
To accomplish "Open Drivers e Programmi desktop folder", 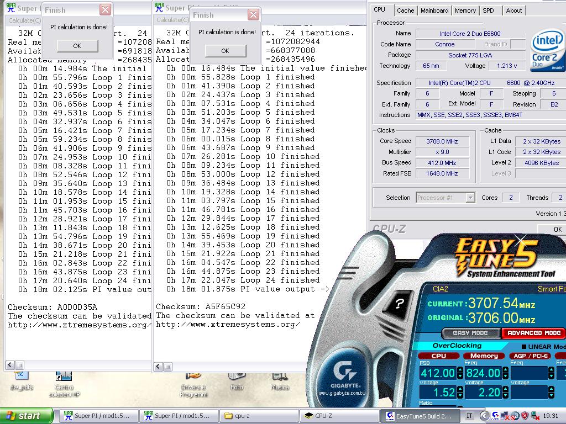I will click(x=193, y=385).
